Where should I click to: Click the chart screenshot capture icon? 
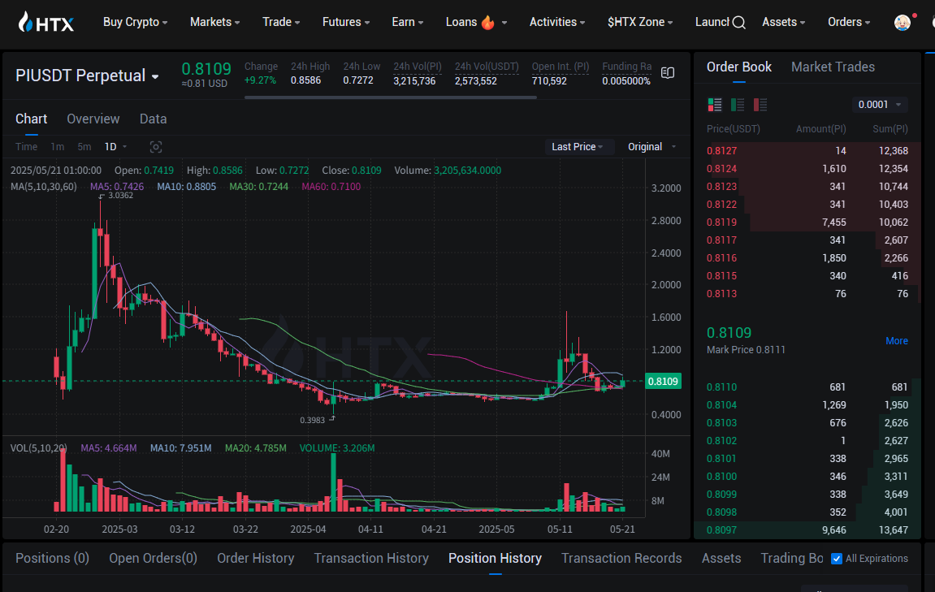click(156, 147)
